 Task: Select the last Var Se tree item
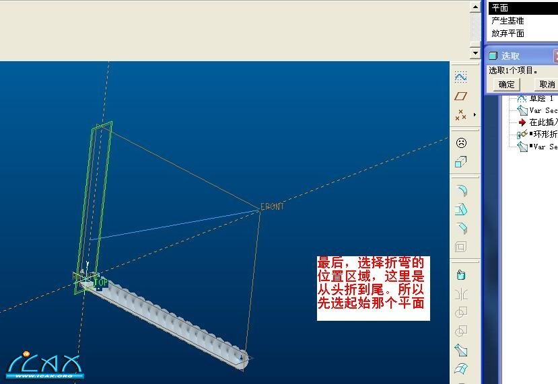click(x=537, y=147)
